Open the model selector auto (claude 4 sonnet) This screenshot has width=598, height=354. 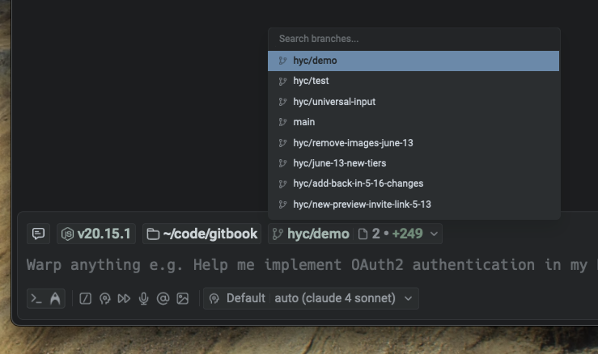click(x=344, y=298)
